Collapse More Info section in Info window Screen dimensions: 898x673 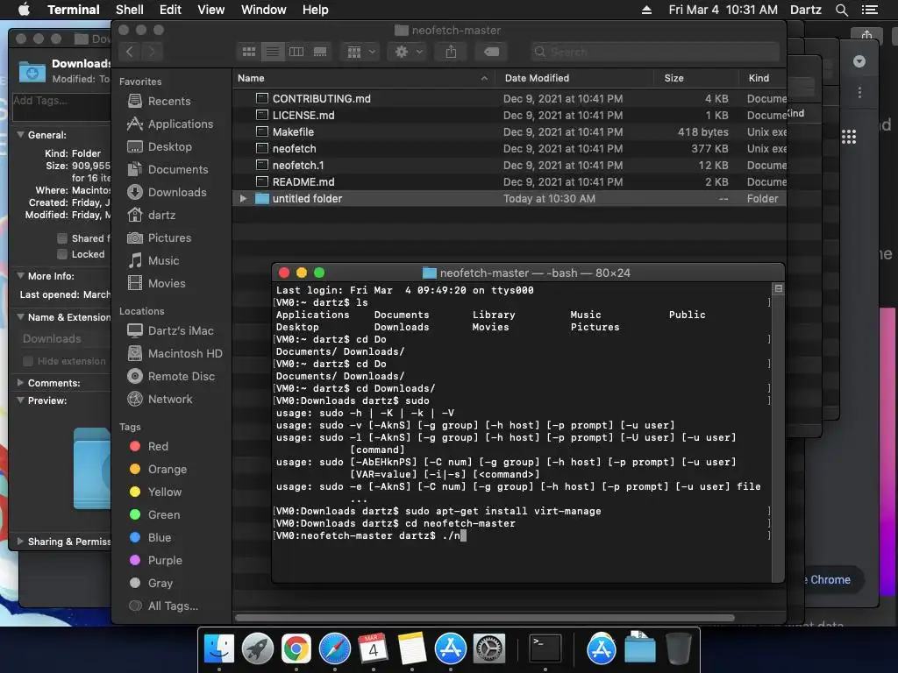(x=21, y=276)
